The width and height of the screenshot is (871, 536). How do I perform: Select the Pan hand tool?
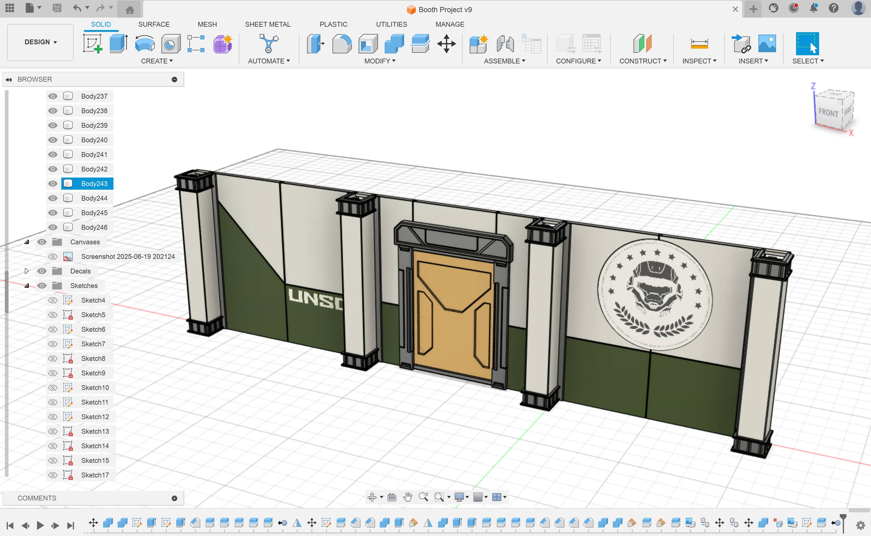[407, 497]
